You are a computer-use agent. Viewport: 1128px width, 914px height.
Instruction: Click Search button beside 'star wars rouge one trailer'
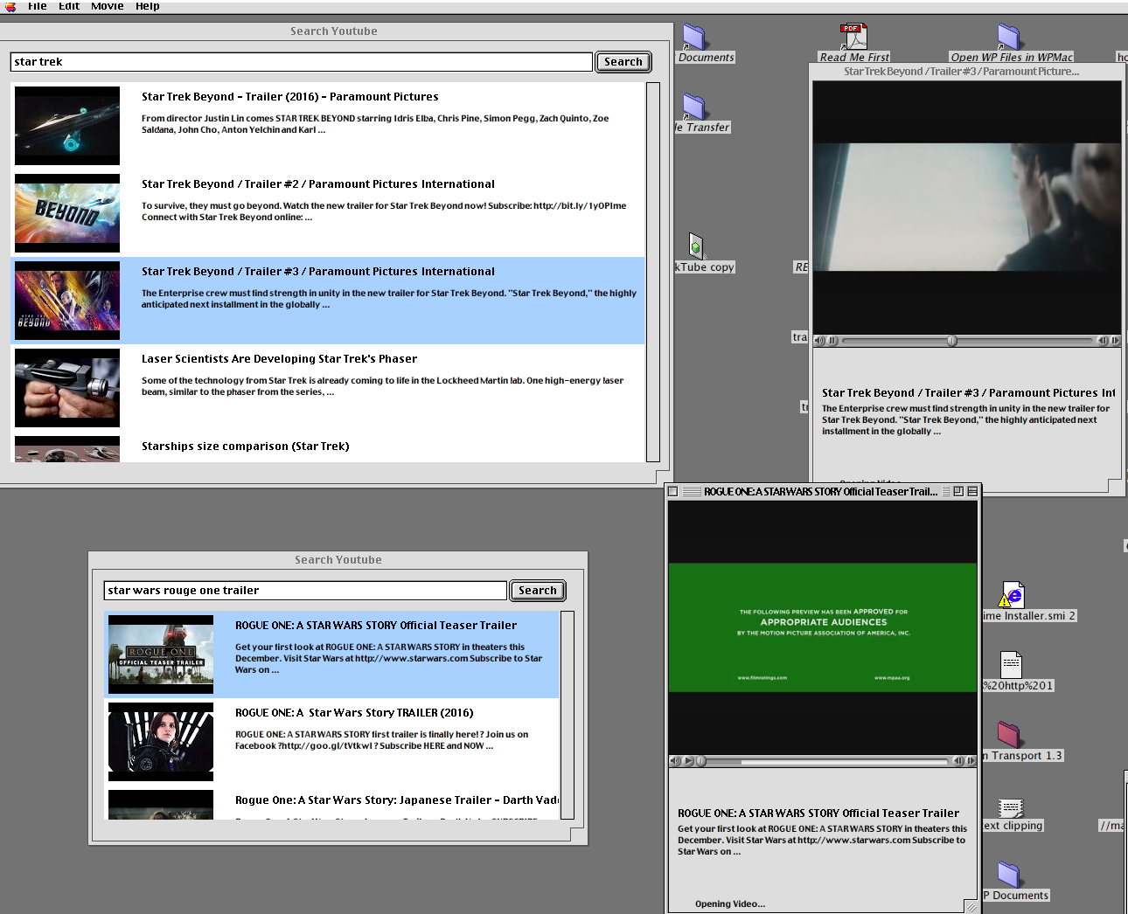[x=538, y=591]
